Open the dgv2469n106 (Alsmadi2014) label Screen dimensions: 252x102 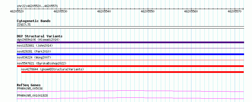[x=38, y=40]
